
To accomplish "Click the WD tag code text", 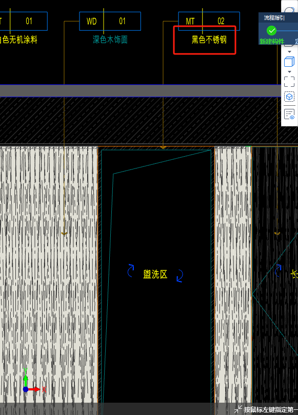I will (x=91, y=21).
